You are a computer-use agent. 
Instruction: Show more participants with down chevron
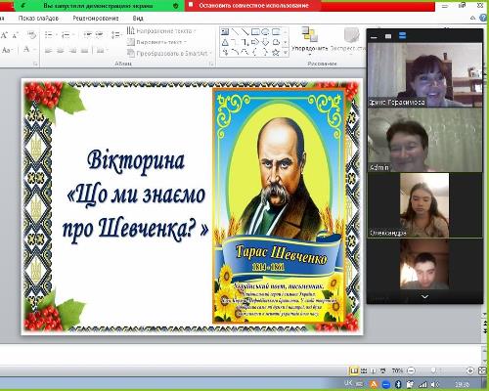(x=424, y=296)
